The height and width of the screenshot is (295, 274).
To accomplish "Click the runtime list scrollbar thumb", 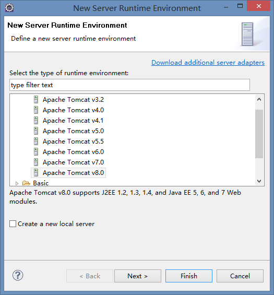I will [259, 134].
